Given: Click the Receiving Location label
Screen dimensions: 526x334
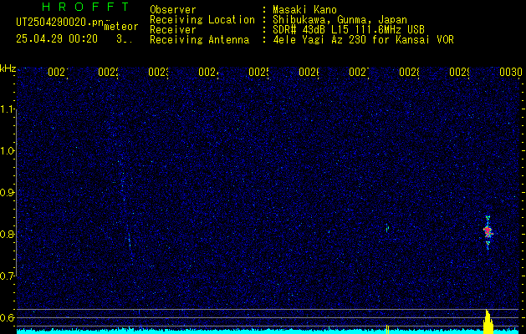Looking at the screenshot, I should point(202,20).
